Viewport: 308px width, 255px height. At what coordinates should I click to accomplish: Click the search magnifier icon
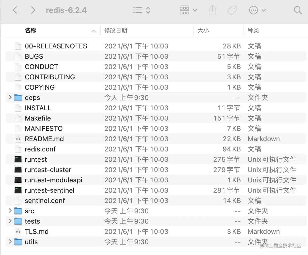(x=298, y=10)
